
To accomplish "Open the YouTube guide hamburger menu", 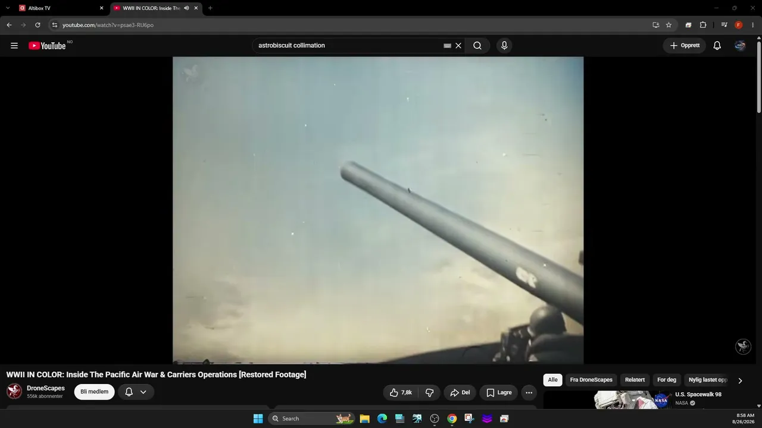I will coord(14,46).
